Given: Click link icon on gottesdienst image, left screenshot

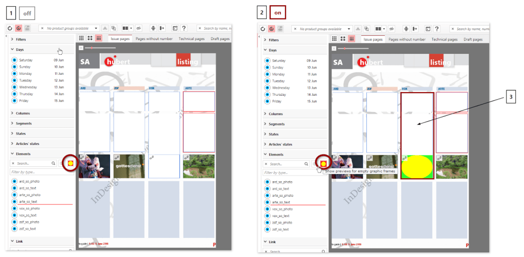Looking at the screenshot, I should coord(117,157).
